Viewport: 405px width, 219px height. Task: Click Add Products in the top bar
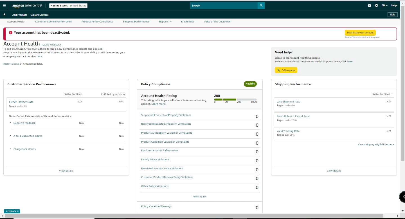point(20,15)
